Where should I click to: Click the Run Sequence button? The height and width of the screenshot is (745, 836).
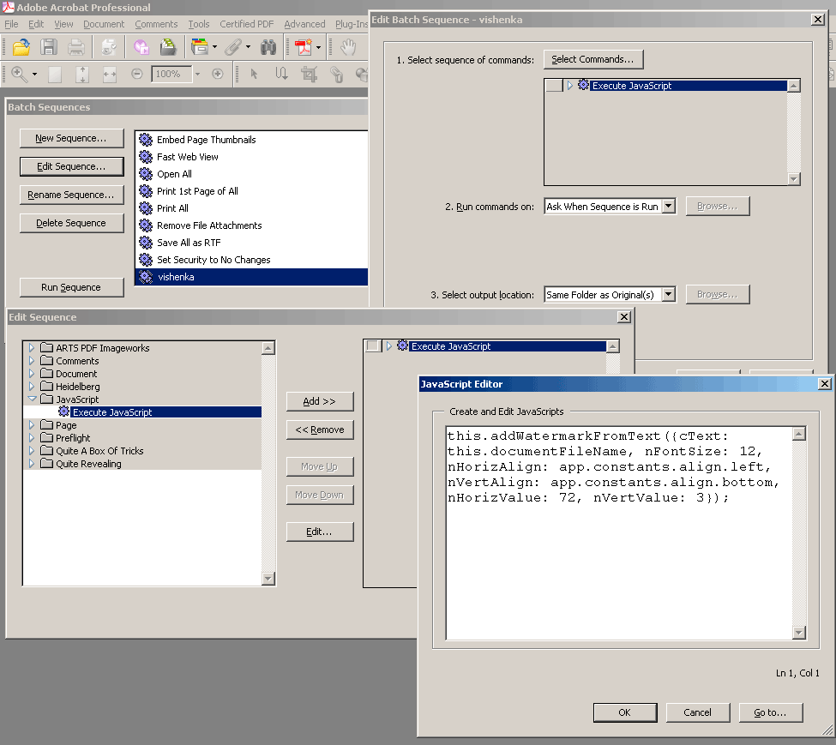71,287
